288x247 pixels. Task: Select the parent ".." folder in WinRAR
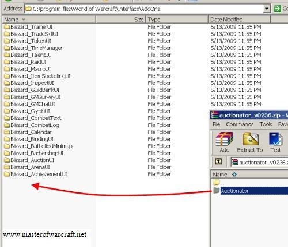point(217,182)
